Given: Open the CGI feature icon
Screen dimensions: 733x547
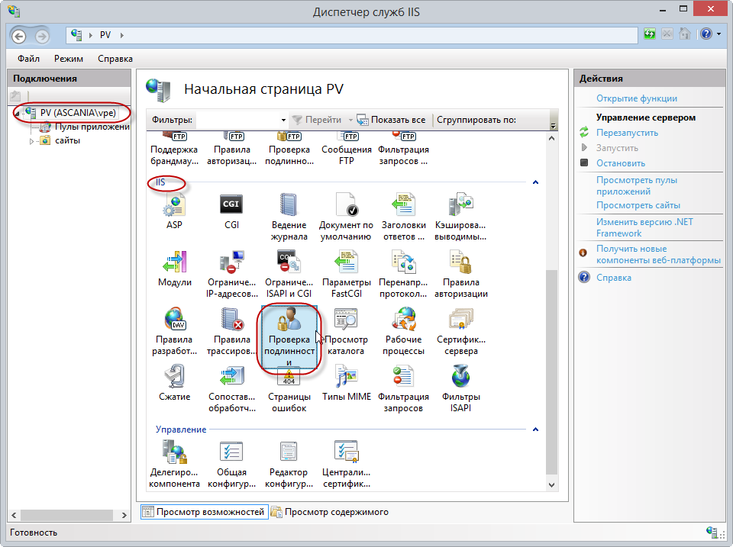Looking at the screenshot, I should click(231, 211).
